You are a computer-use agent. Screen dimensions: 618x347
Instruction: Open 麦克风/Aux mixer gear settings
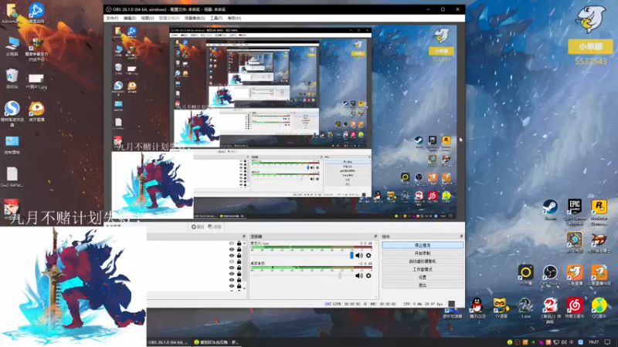[368, 255]
